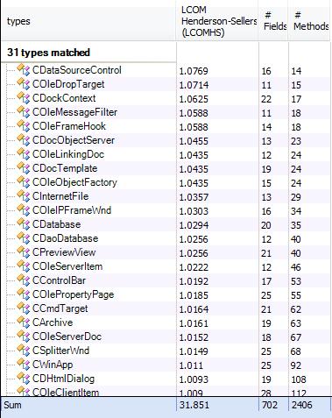
Task: Click the CInternetFile class icon
Action: tap(24, 196)
